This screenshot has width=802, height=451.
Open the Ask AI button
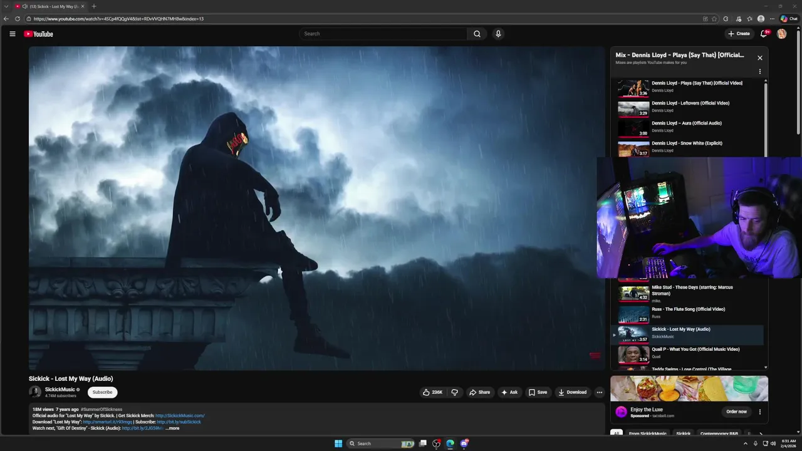[509, 392]
